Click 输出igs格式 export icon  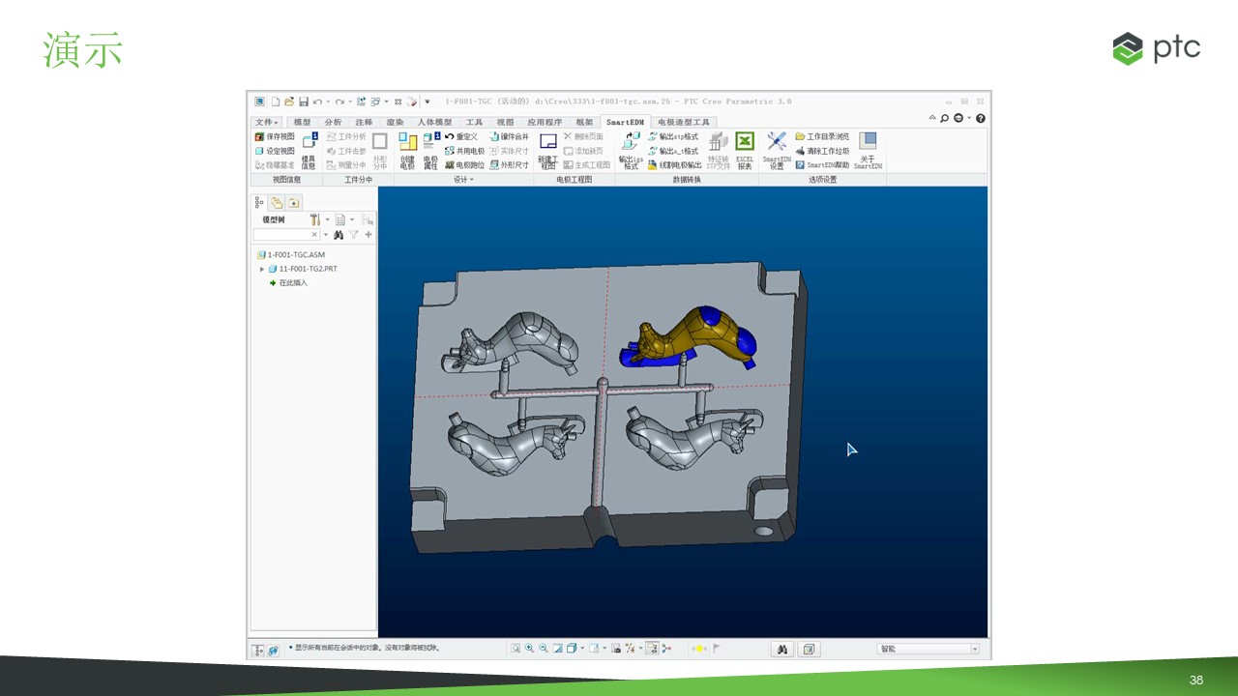coord(631,151)
